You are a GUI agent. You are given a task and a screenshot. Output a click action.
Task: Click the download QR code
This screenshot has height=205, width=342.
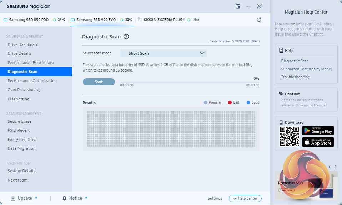pyautogui.click(x=289, y=136)
